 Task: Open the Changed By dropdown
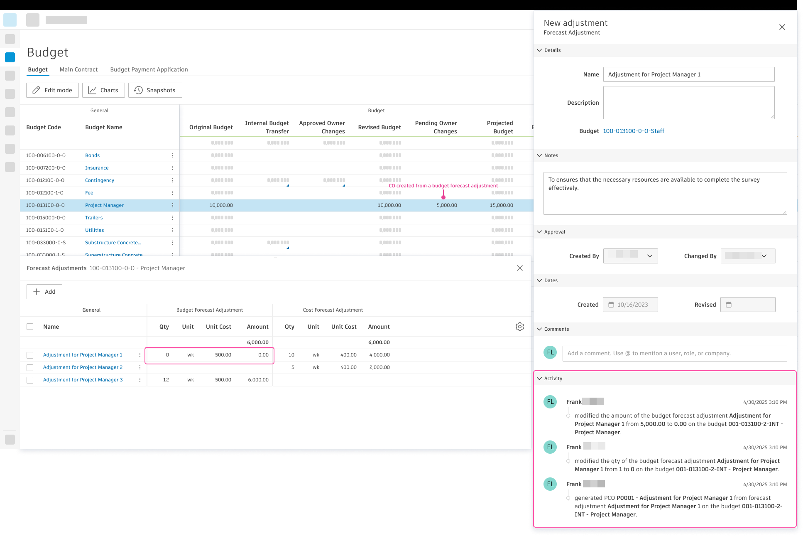pos(748,256)
